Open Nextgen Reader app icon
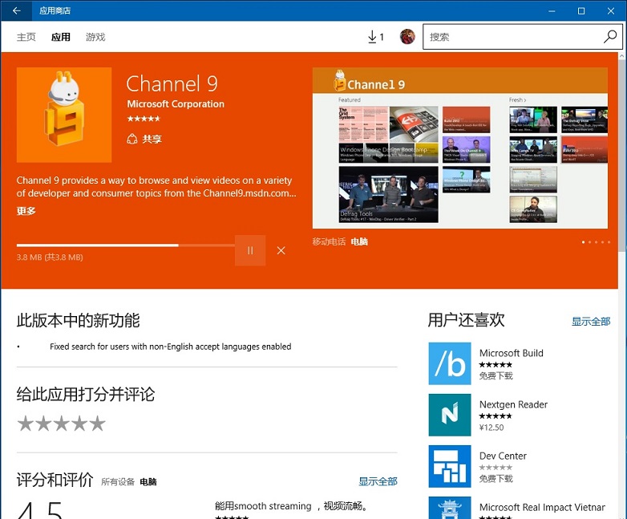627x519 pixels. click(x=449, y=415)
